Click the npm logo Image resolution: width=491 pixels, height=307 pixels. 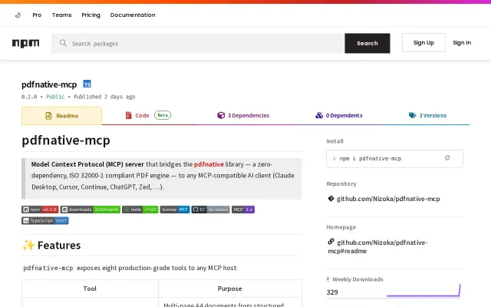tap(25, 43)
